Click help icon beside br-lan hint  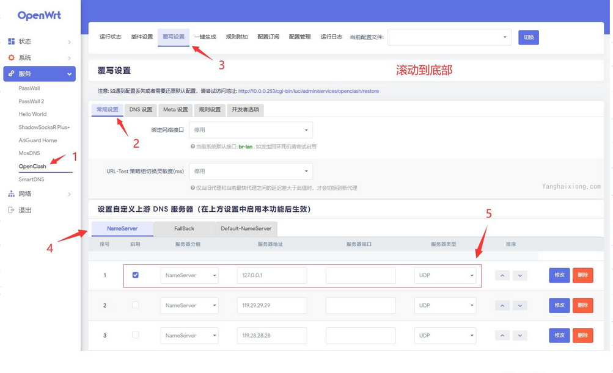pos(193,147)
